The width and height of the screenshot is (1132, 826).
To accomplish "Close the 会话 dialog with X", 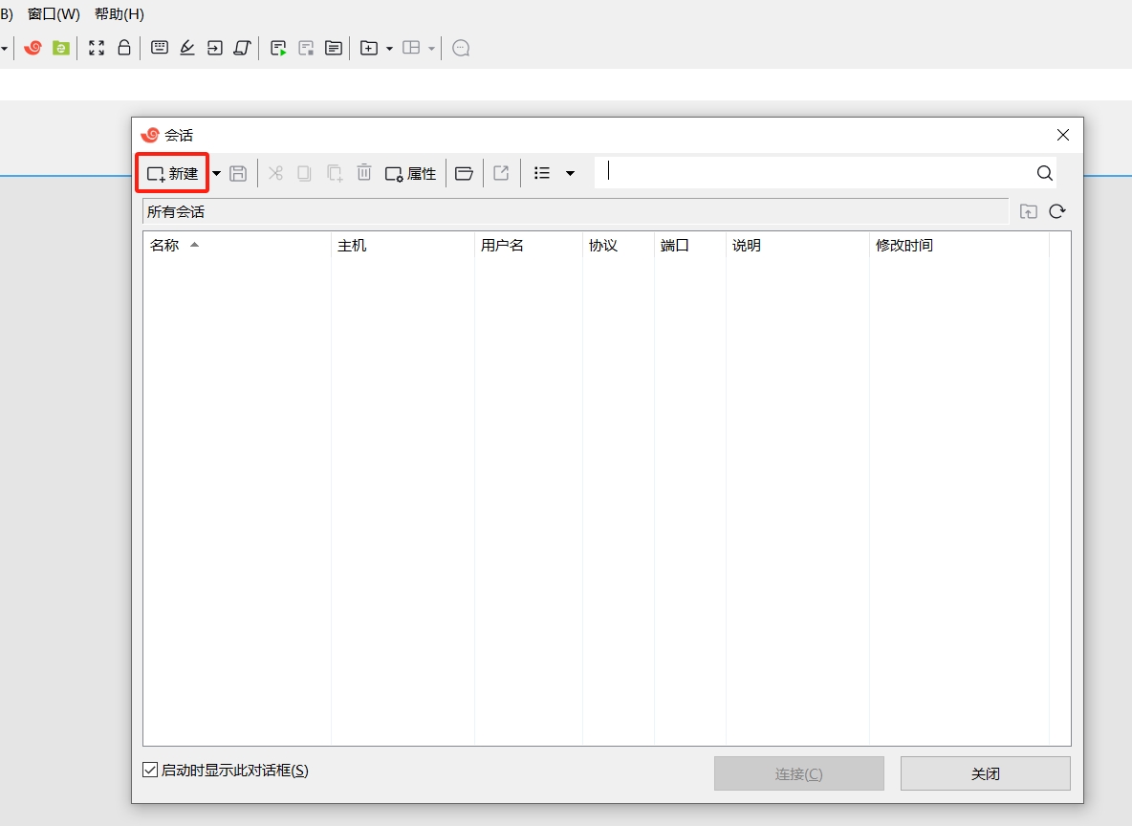I will coord(1063,135).
